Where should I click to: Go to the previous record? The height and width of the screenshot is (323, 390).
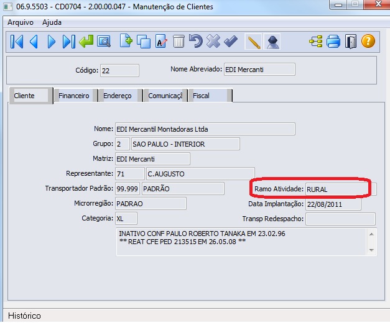(x=34, y=42)
